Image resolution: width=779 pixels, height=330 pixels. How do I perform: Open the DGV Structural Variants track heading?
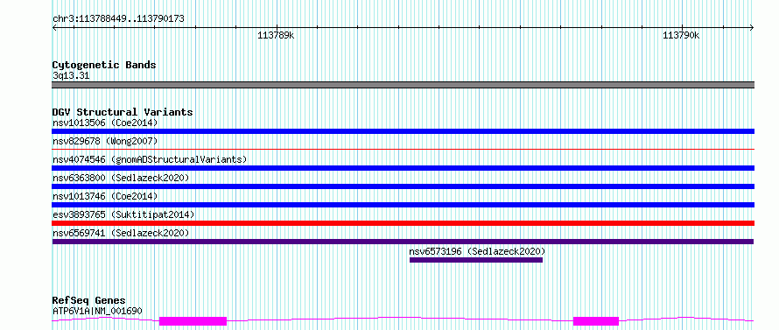point(123,112)
